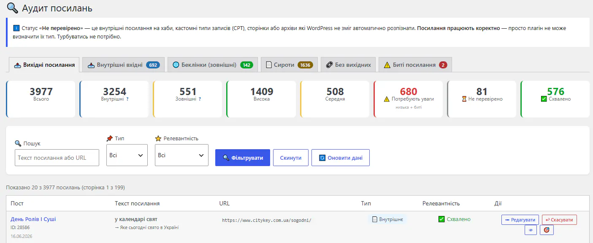The height and width of the screenshot is (243, 593).
Task: Open the Без вихідних tab
Action: 348,65
